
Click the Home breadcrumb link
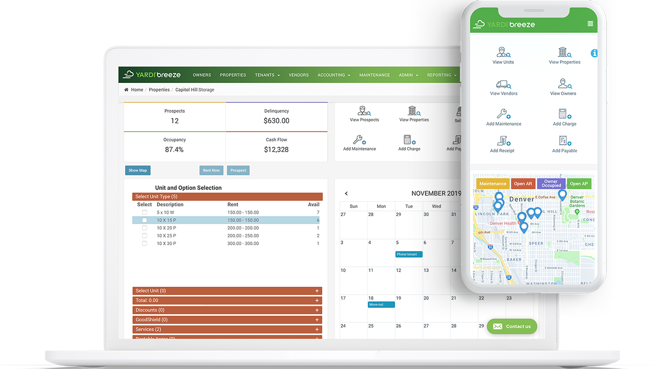(x=137, y=90)
